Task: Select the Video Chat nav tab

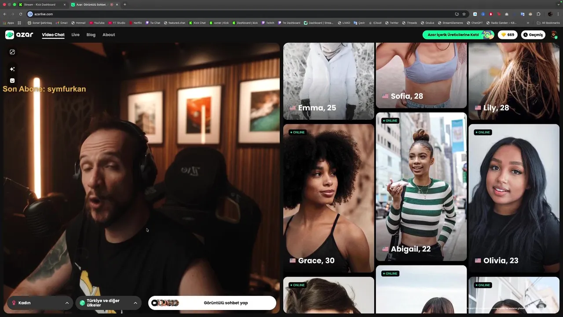Action: pos(53,35)
